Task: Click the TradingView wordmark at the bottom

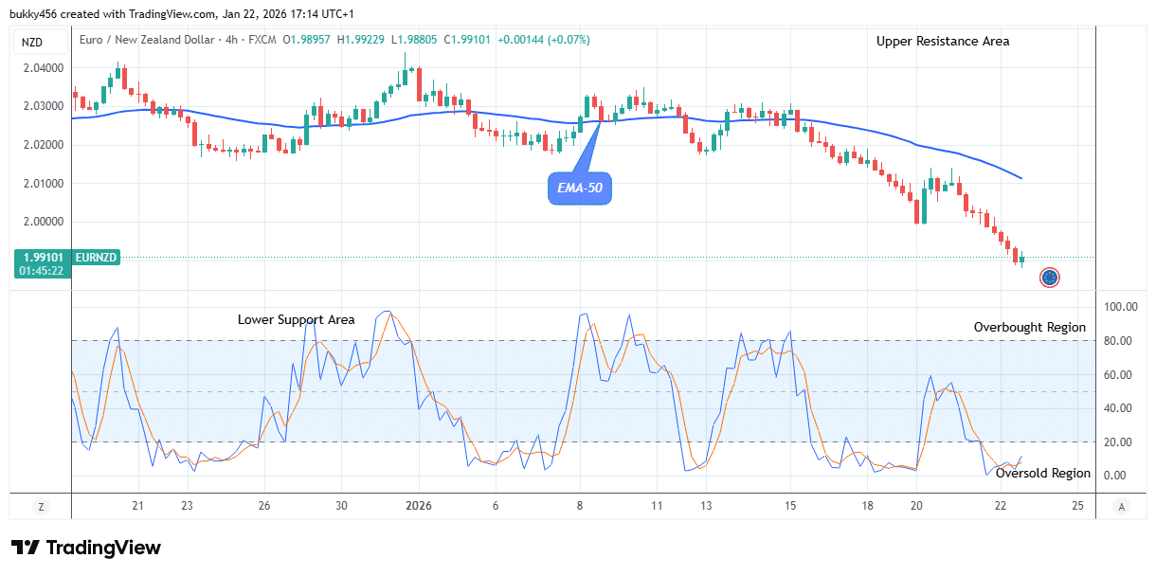Action: (104, 548)
